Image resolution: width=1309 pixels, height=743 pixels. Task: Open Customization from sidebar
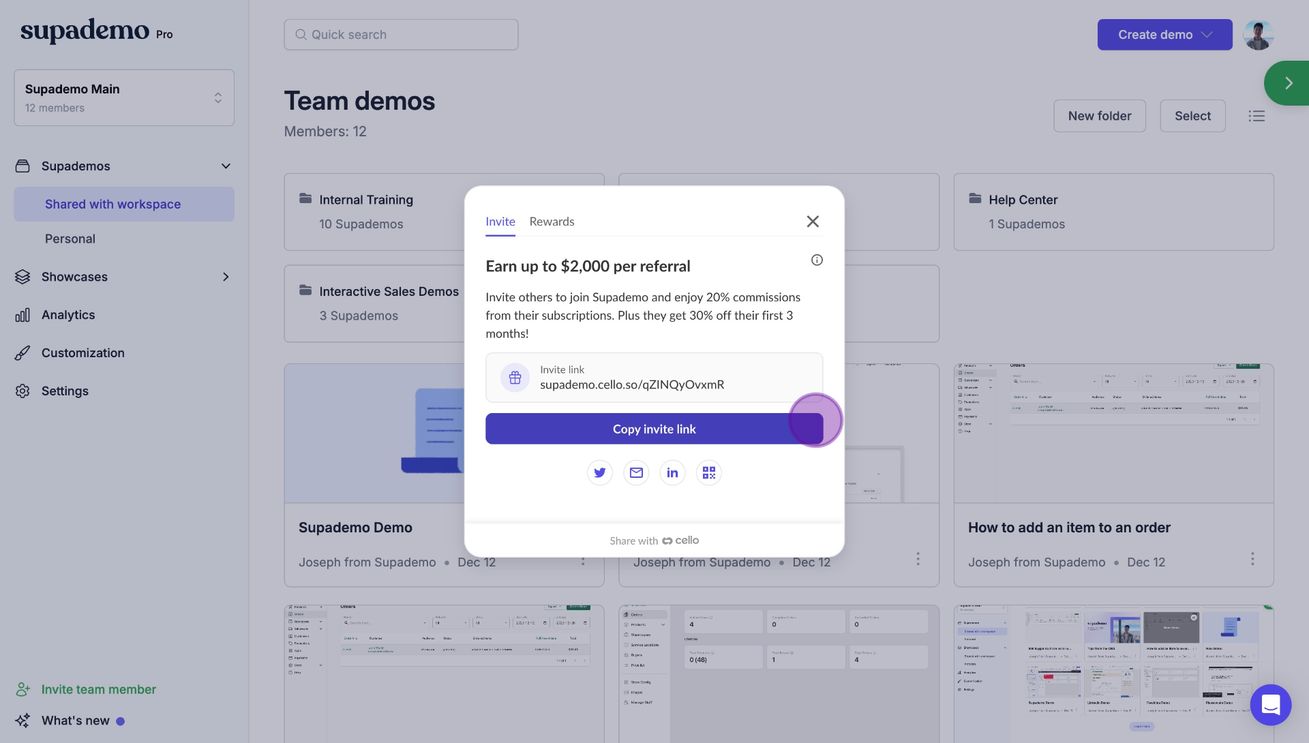coord(82,353)
